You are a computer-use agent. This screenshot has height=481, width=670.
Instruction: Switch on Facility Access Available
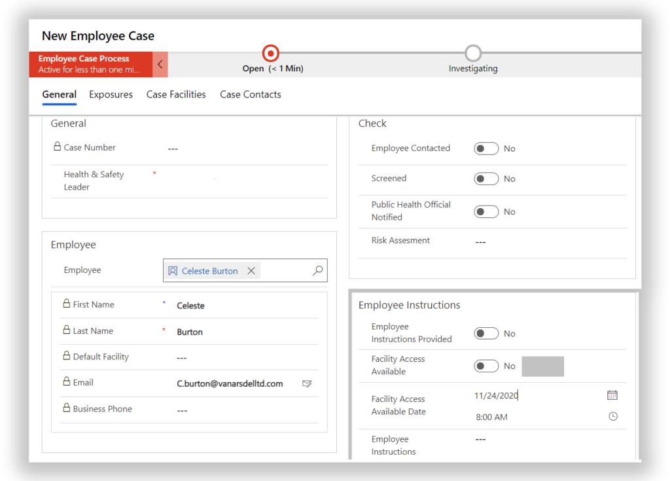tap(486, 366)
